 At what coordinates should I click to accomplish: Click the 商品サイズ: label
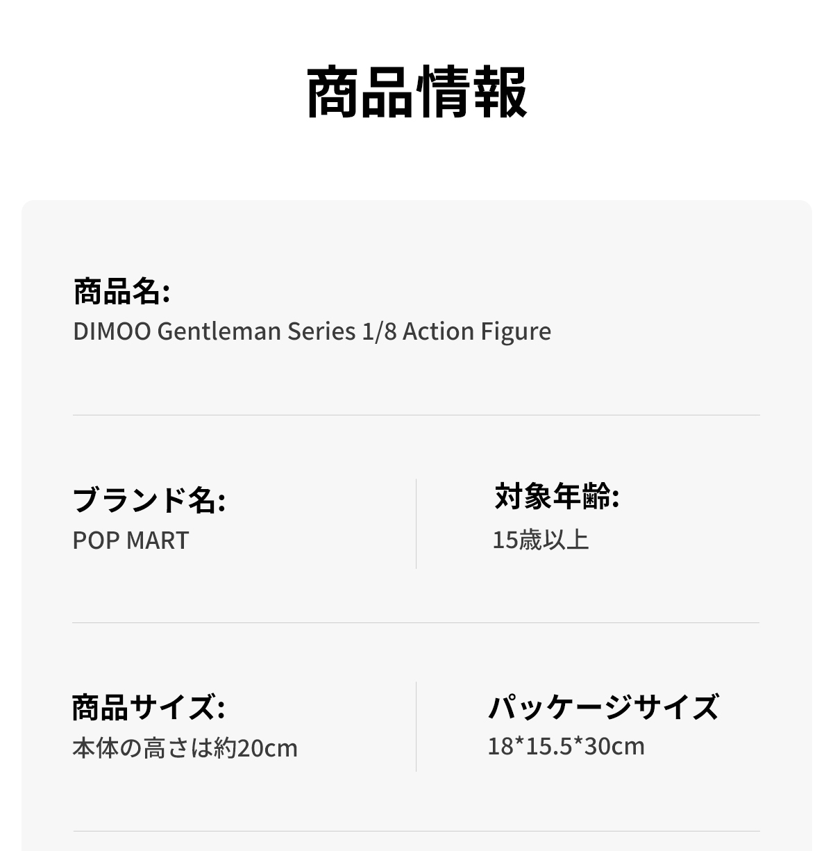149,707
